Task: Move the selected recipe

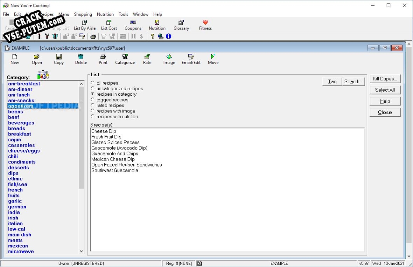Action: click(213, 59)
